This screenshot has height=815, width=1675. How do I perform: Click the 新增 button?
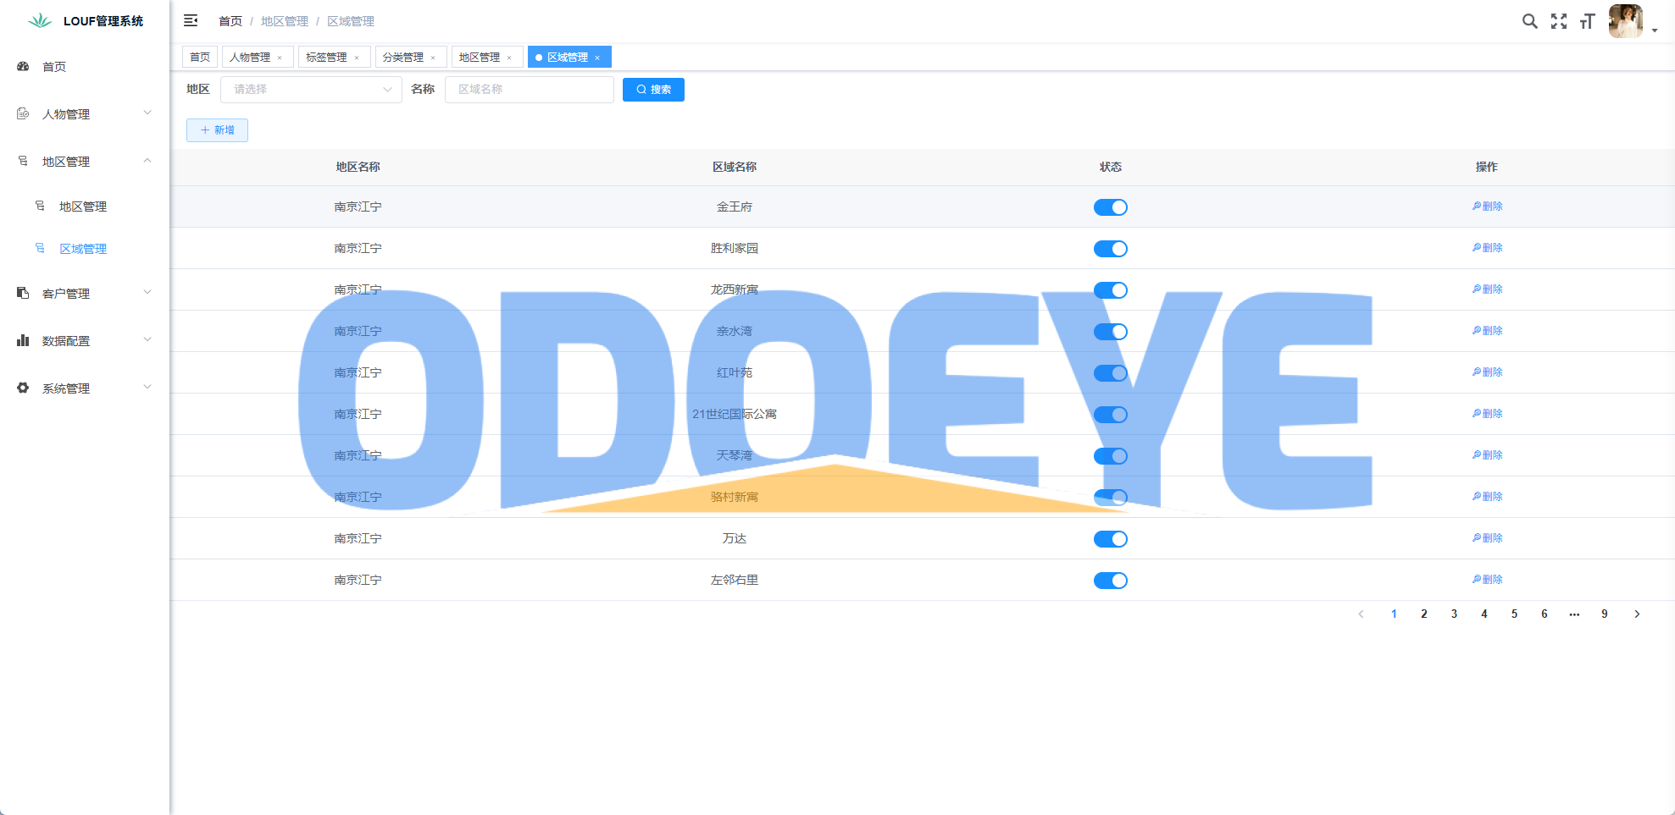(217, 130)
